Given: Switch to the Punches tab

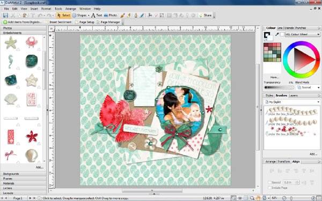Looking at the screenshot, I should pos(301,28).
